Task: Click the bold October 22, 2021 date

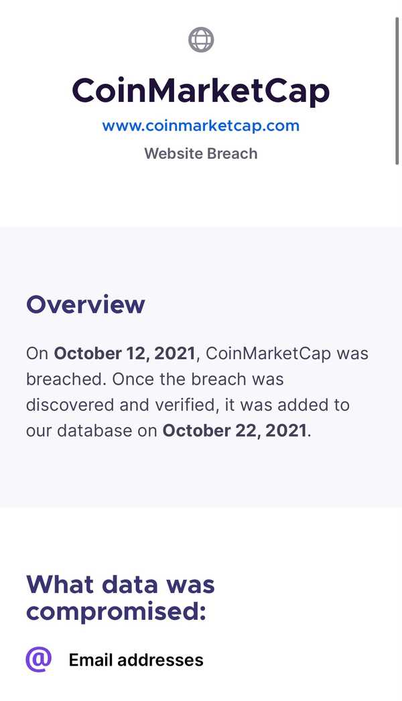Action: (234, 430)
